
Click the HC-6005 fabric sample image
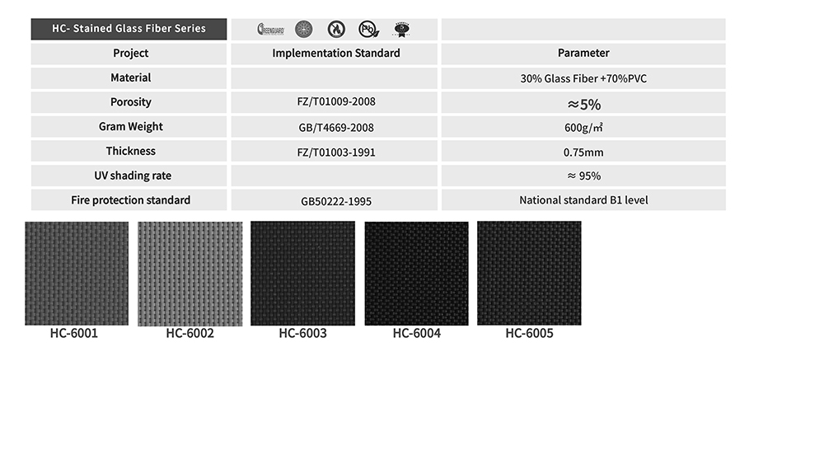tap(529, 273)
